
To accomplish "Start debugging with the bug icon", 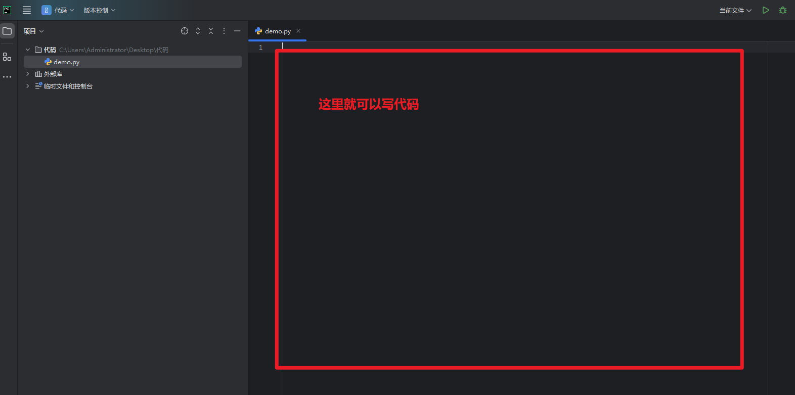I will pyautogui.click(x=783, y=10).
